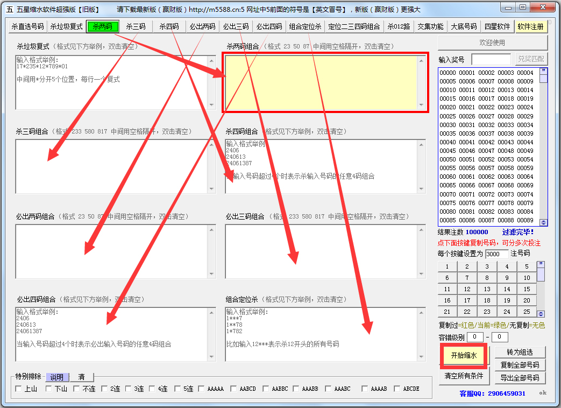Screen dimensions: 561x408
Task: Click the top arrow icon of number list scrollbar
Action: [x=543, y=71]
